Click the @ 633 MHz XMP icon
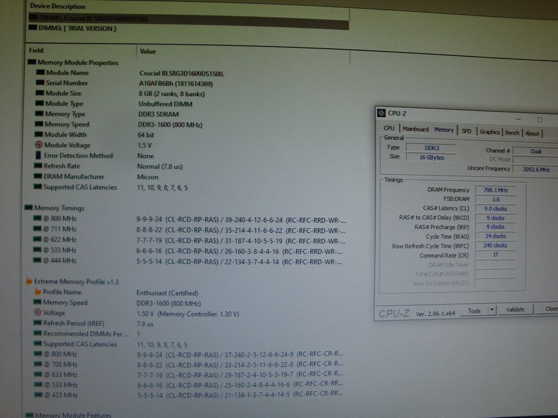This screenshot has height=418, width=558. [38, 374]
